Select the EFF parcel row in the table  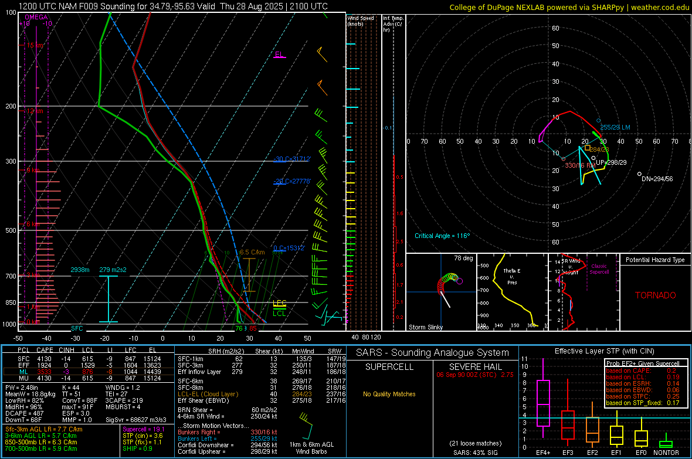[x=89, y=365]
